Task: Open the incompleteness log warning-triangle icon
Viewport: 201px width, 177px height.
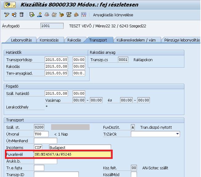Action: (54, 15)
